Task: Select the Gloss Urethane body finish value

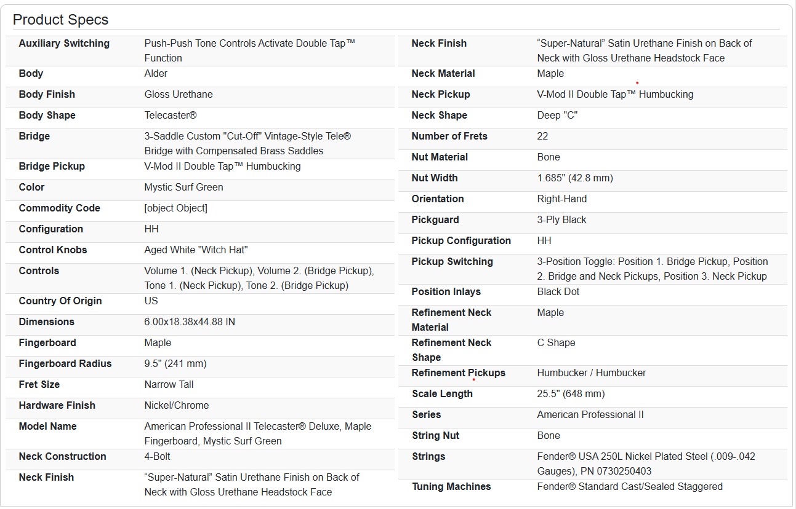Action: pyautogui.click(x=179, y=95)
